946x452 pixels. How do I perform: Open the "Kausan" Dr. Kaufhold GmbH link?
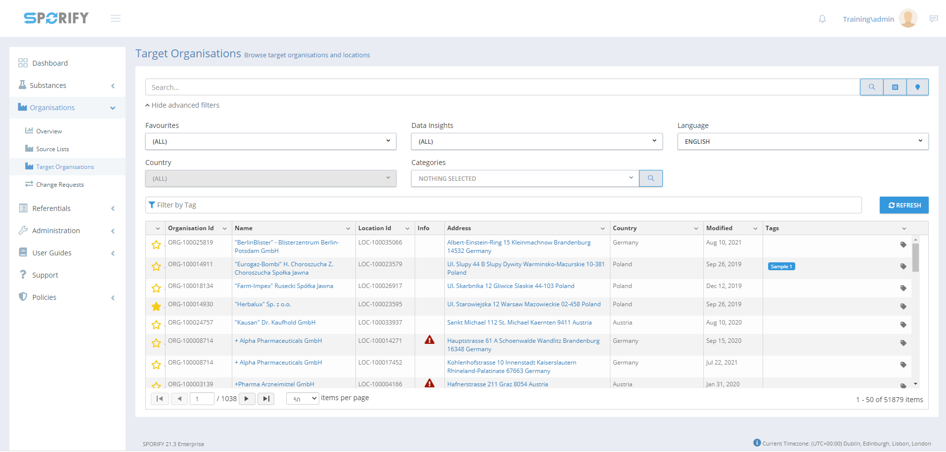(275, 323)
